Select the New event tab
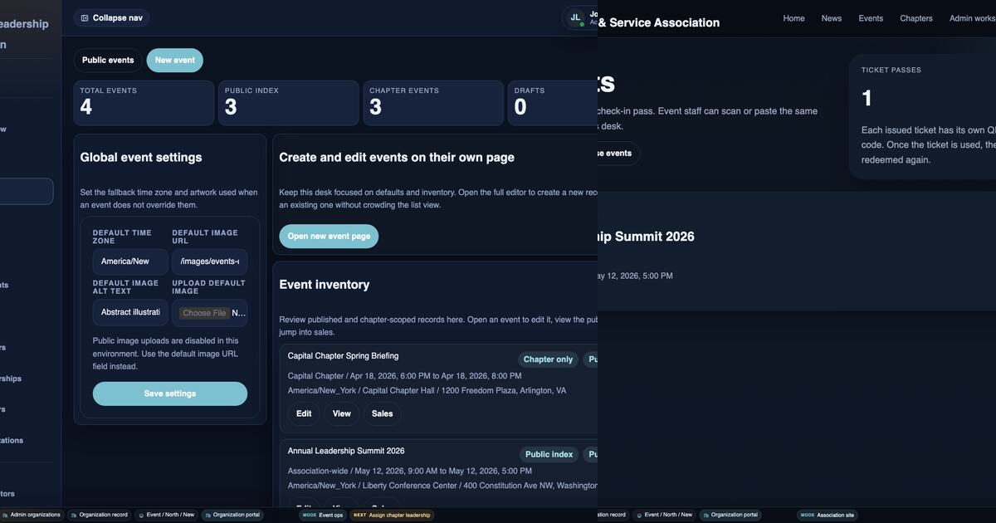This screenshot has height=523, width=996. [x=174, y=61]
